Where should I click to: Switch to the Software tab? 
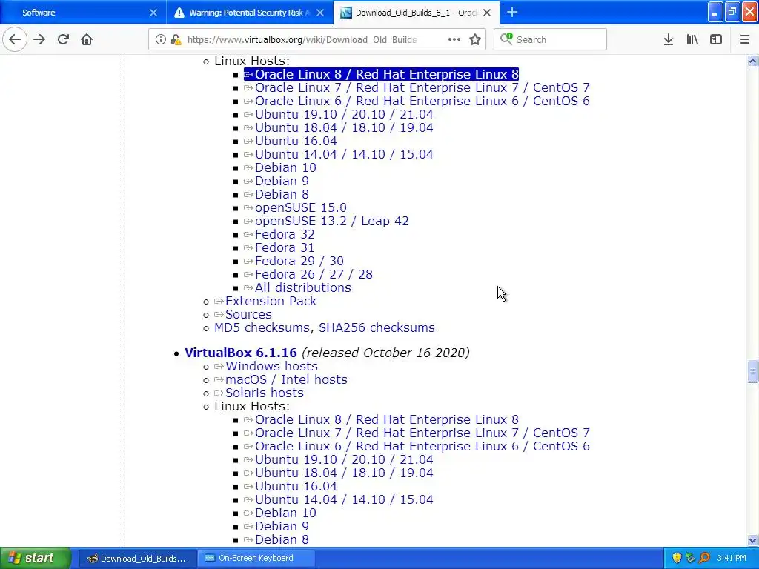83,13
